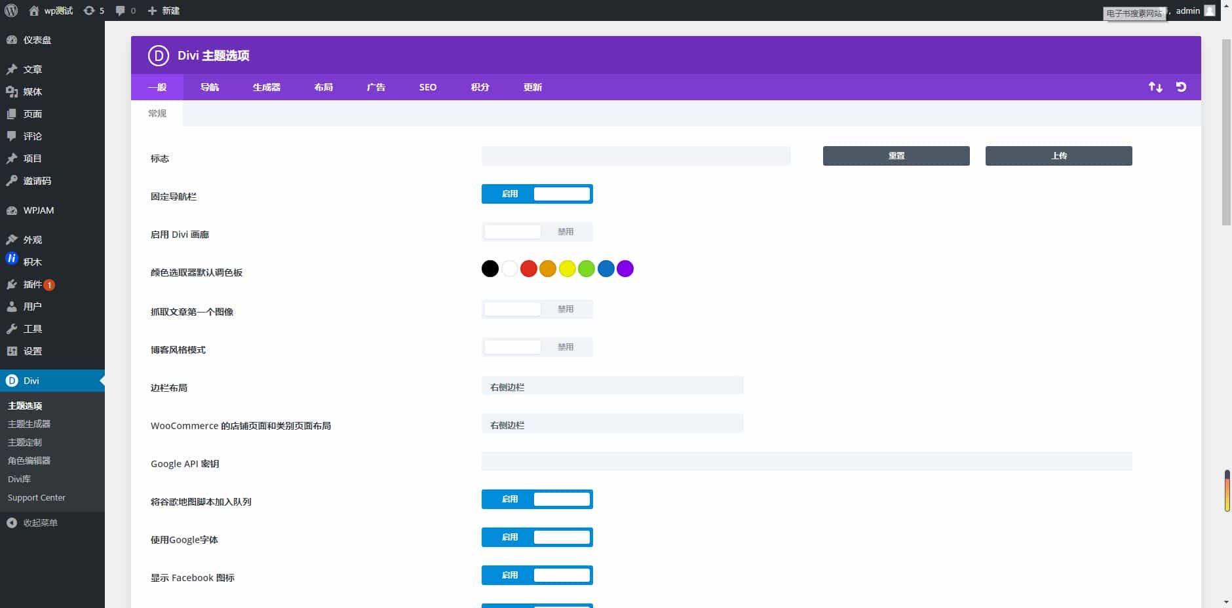Switch to SEO tab
This screenshot has height=608, width=1232.
[x=428, y=87]
